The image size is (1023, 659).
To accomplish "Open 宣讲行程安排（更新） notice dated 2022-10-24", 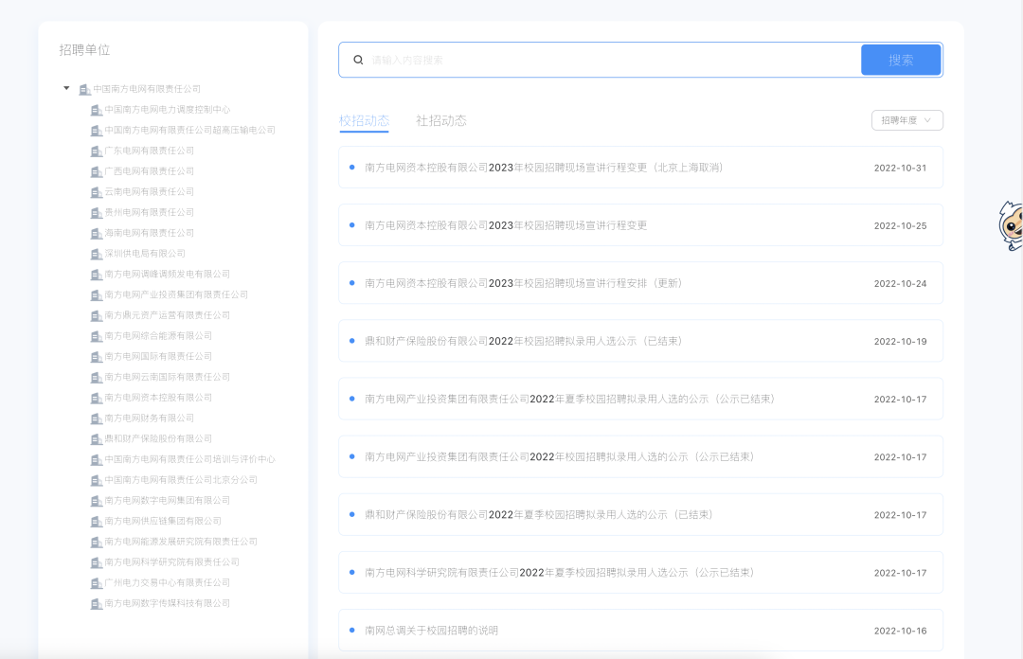I will [640, 283].
